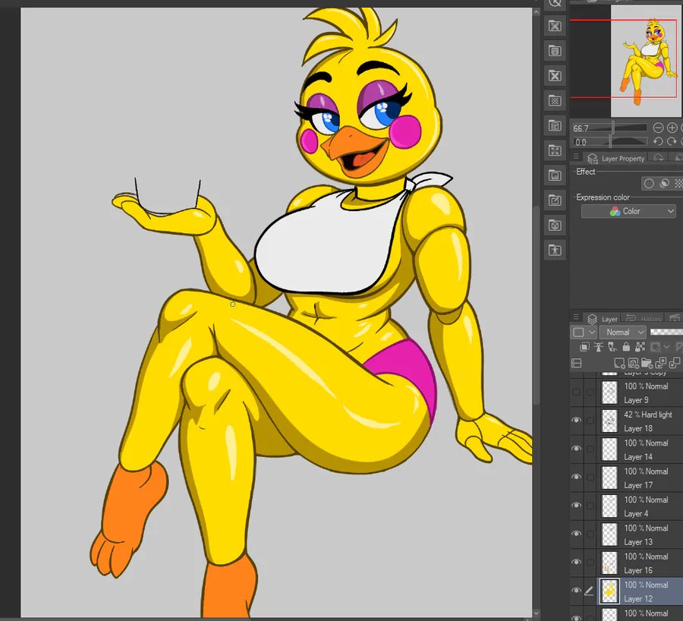Viewport: 683px width, 621px height.
Task: Open the human pose figure material folder
Action: (x=555, y=250)
